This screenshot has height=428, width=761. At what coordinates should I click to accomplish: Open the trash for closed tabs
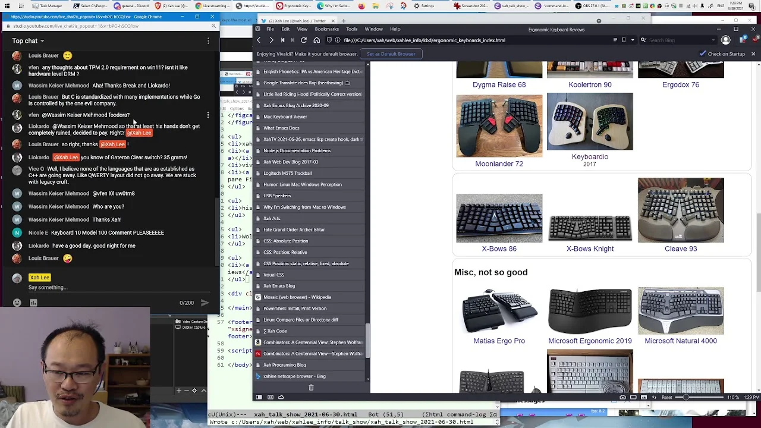(311, 388)
